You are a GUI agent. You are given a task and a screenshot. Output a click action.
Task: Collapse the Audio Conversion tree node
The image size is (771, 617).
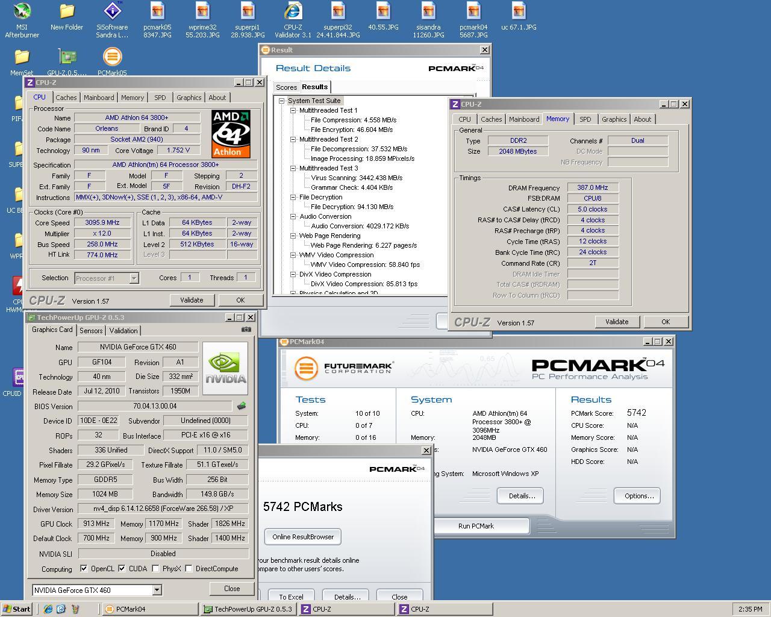click(x=293, y=216)
